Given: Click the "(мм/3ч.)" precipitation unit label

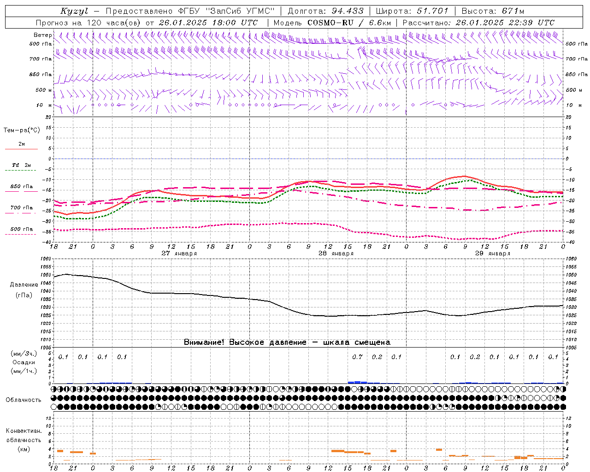Looking at the screenshot, I should [x=24, y=354].
